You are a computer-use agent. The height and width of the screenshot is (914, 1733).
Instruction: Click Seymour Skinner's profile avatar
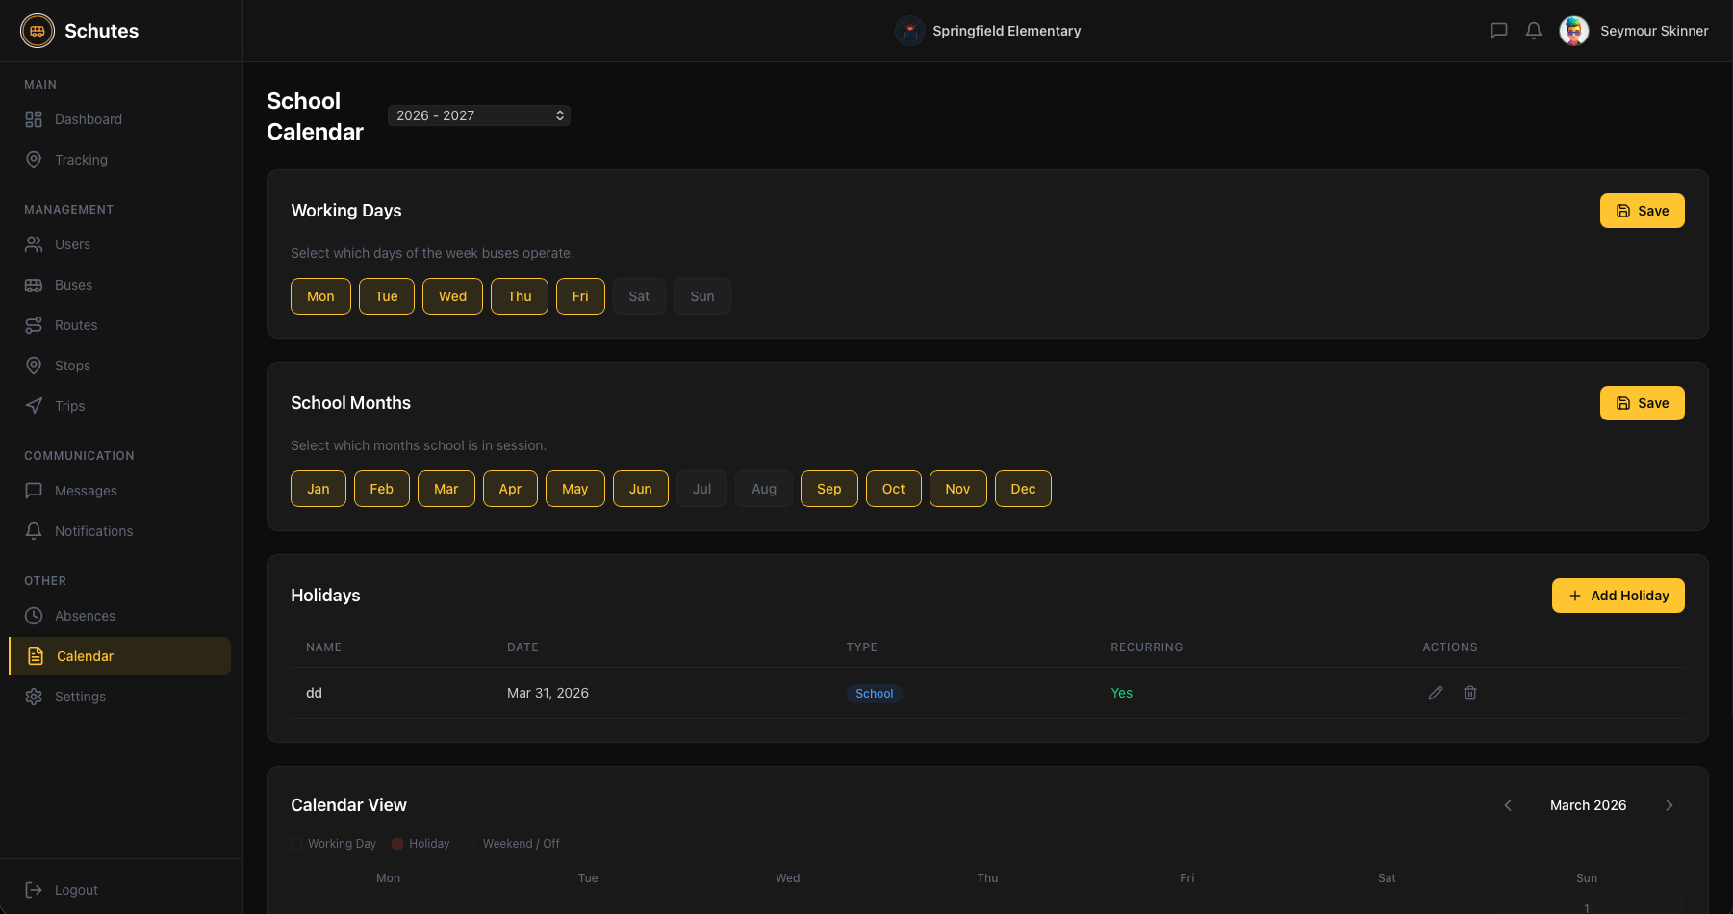pyautogui.click(x=1573, y=31)
